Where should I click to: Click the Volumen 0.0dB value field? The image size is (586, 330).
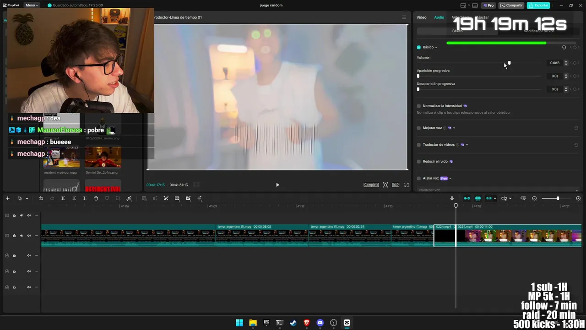pos(555,63)
